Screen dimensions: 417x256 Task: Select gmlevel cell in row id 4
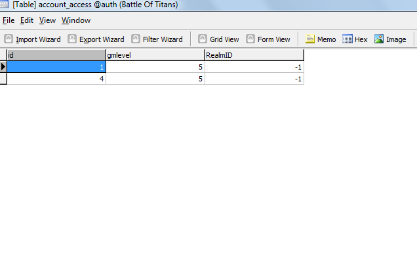155,79
